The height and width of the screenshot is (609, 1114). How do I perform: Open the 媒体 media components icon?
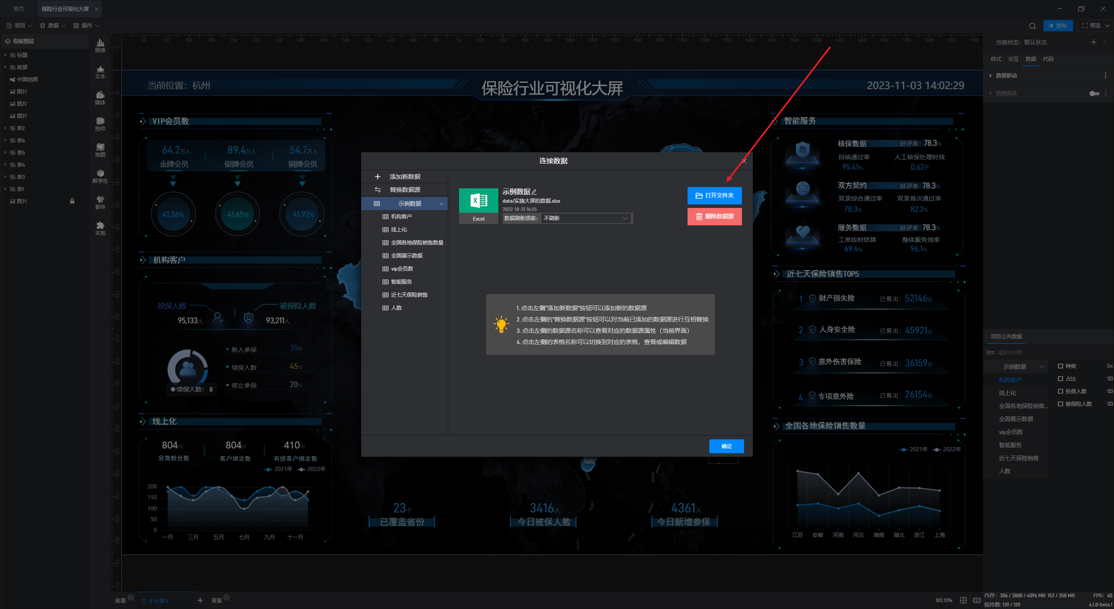(x=100, y=98)
